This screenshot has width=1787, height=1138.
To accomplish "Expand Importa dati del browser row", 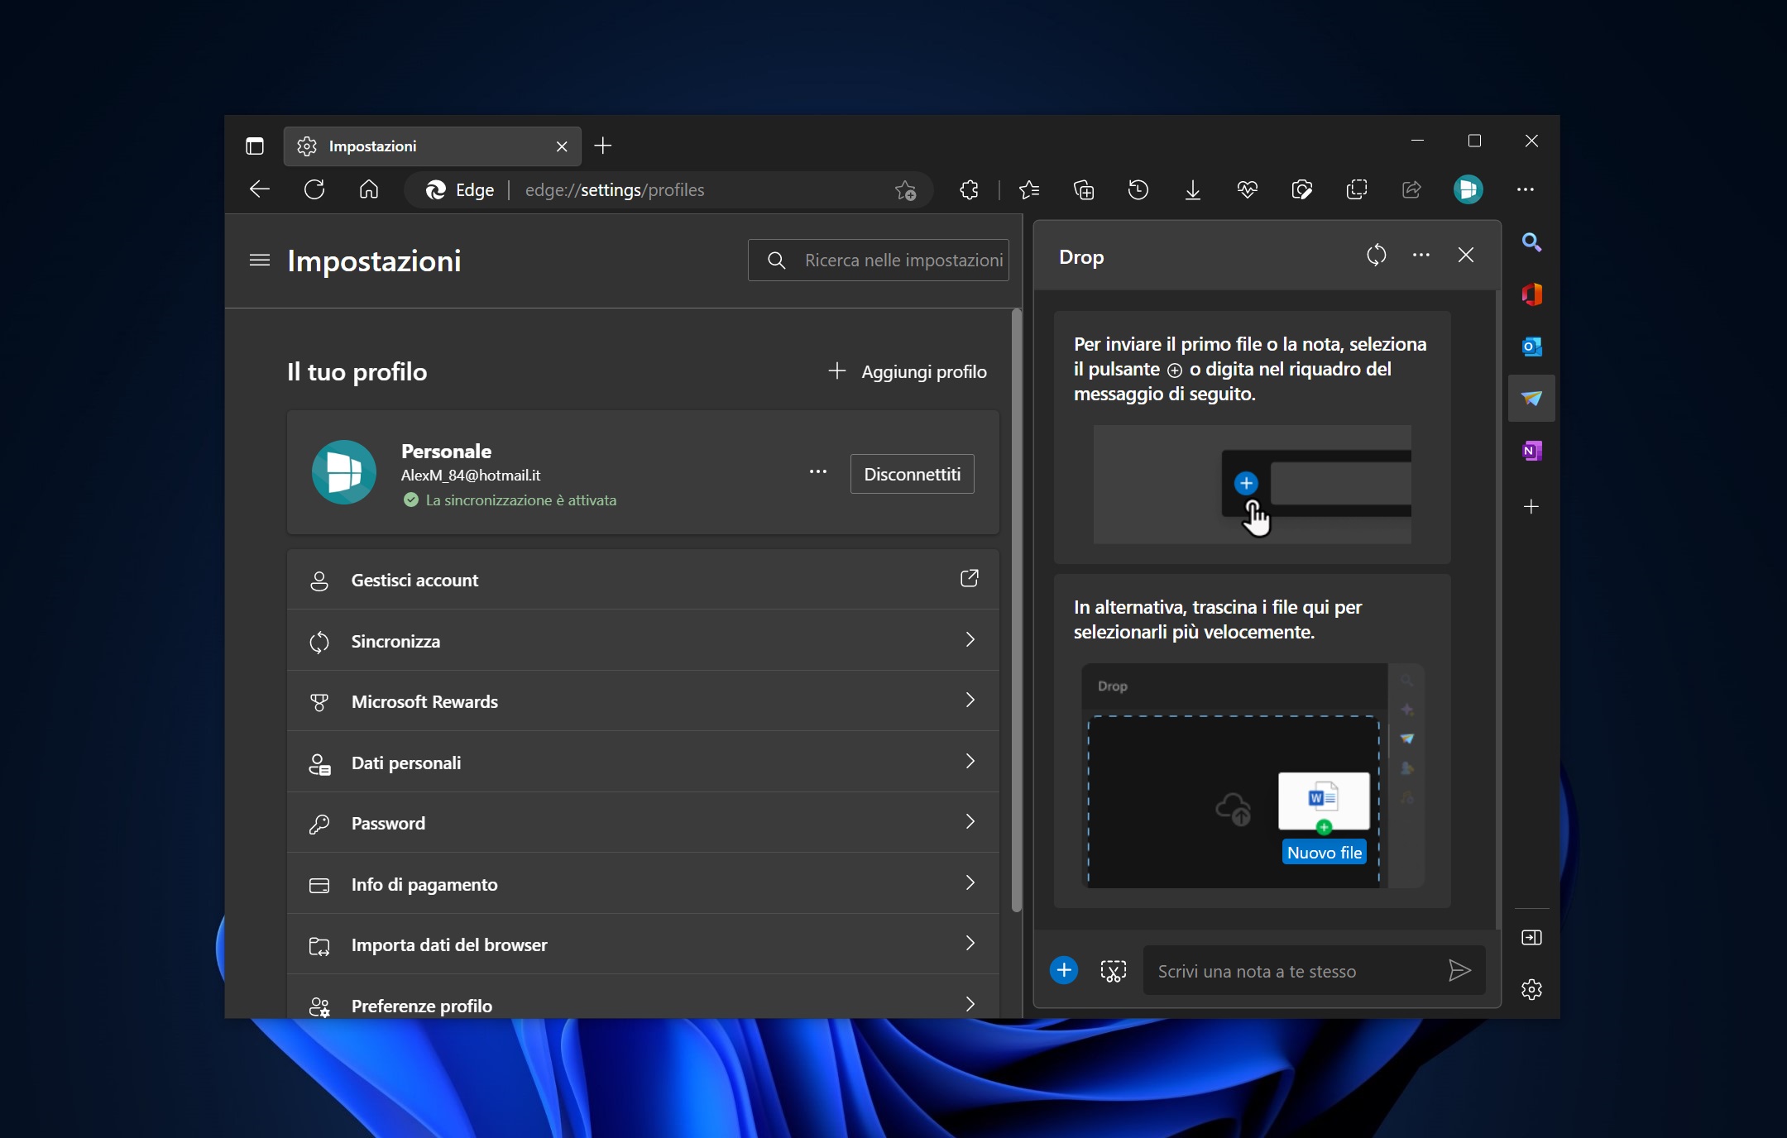I will (643, 944).
